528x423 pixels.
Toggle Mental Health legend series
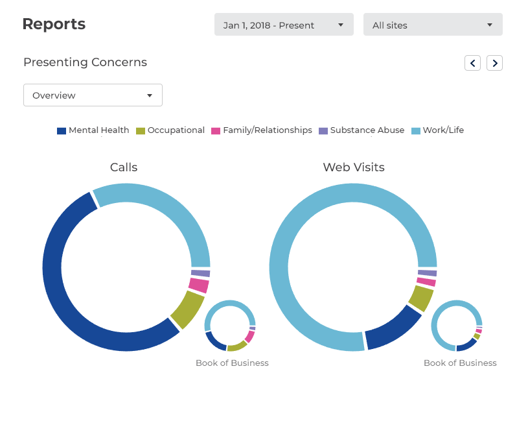coord(93,130)
